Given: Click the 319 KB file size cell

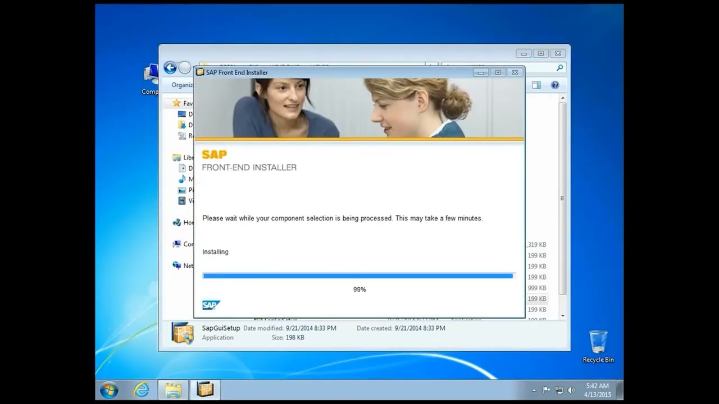Looking at the screenshot, I should (536, 245).
